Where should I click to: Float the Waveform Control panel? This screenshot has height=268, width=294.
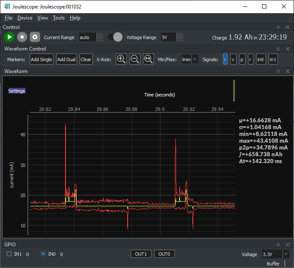click(x=278, y=49)
